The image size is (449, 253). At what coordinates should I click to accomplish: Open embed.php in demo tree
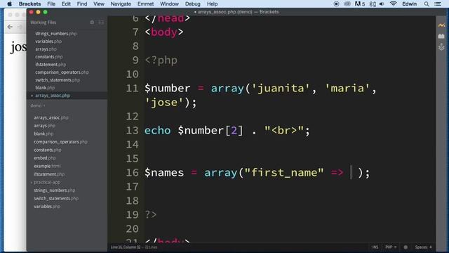point(45,157)
